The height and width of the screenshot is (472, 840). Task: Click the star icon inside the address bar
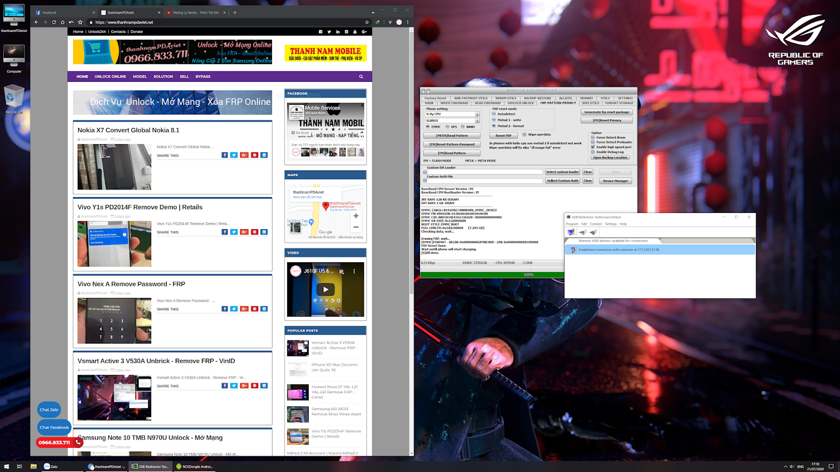(x=367, y=22)
